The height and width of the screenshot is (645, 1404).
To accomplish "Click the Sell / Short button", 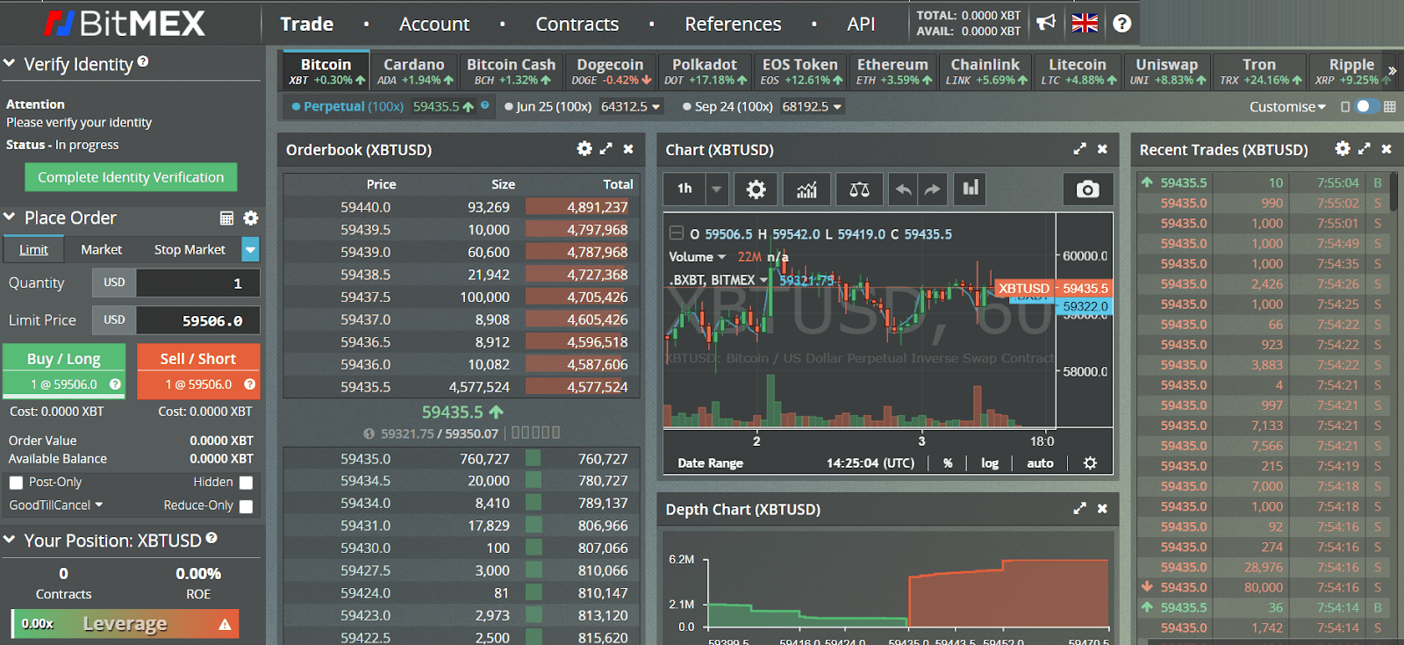I will pos(198,370).
